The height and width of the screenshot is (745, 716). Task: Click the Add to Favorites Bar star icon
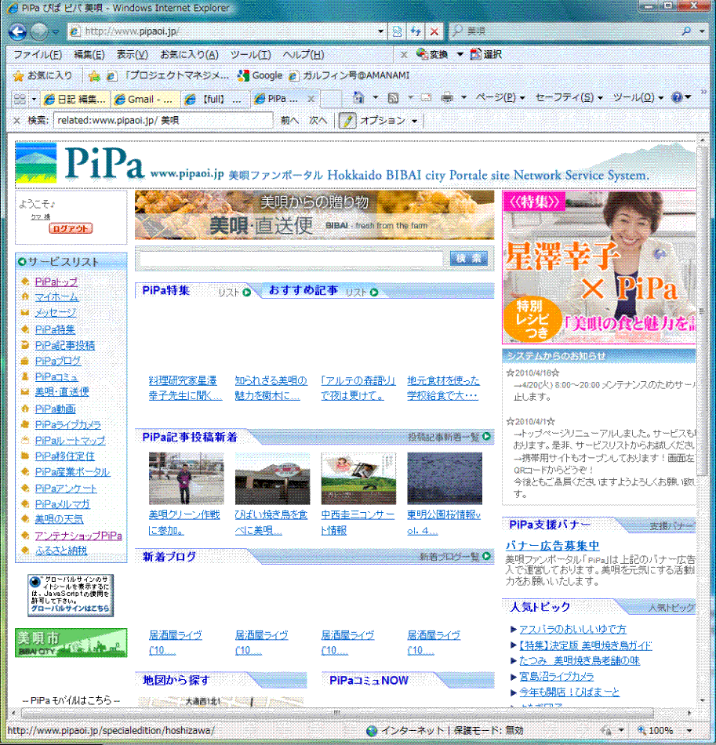click(94, 75)
